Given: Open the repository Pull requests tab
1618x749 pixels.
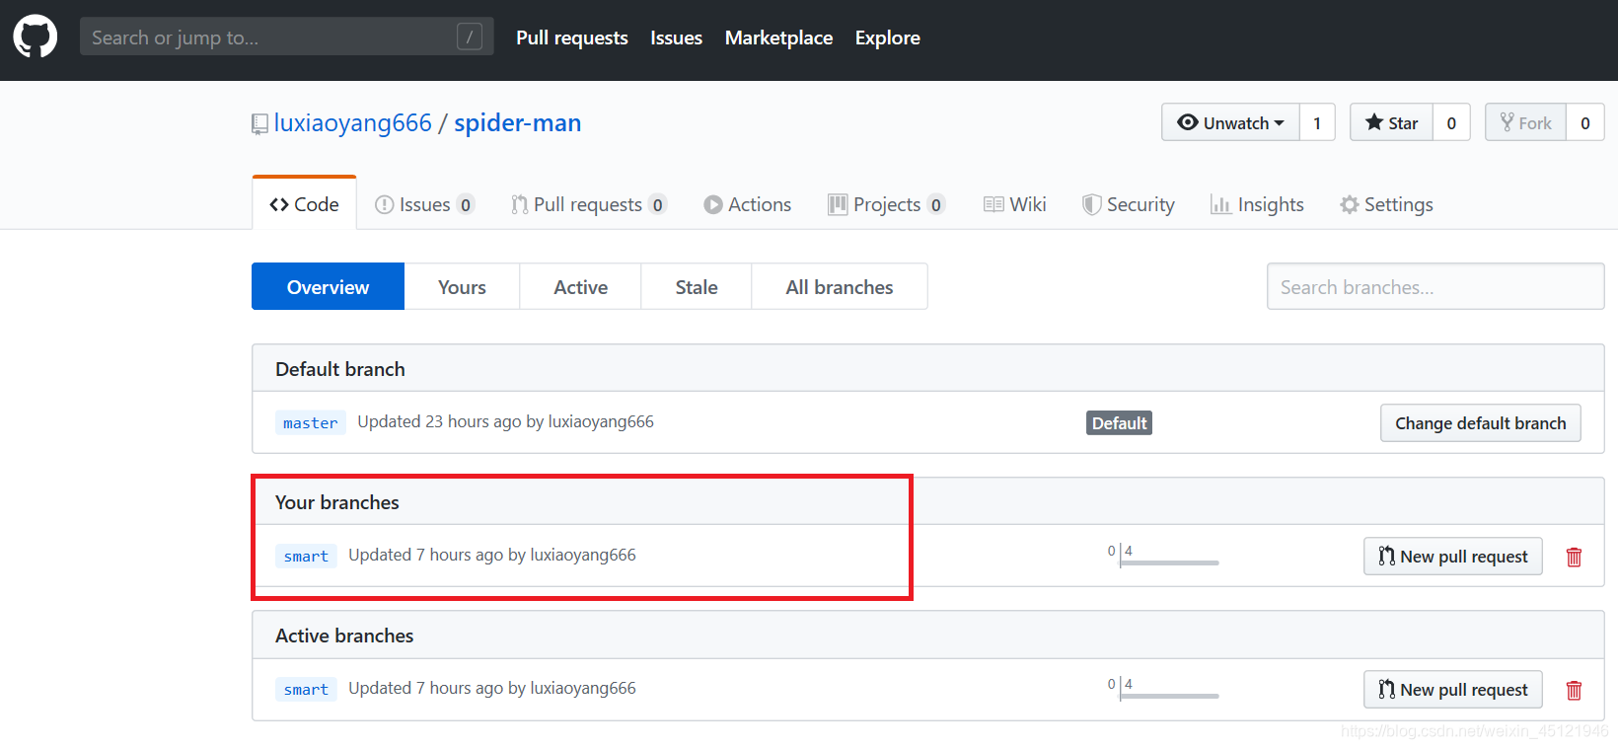Looking at the screenshot, I should click(588, 204).
